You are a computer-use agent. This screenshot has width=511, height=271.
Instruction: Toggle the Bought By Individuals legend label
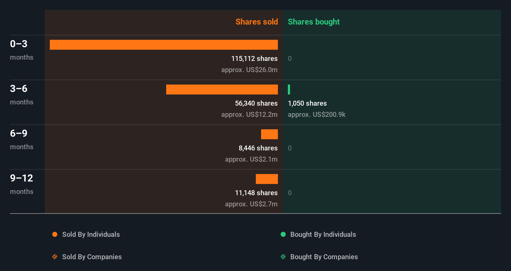323,234
